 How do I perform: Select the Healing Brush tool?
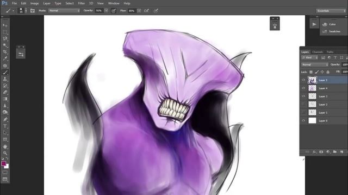click(5, 66)
